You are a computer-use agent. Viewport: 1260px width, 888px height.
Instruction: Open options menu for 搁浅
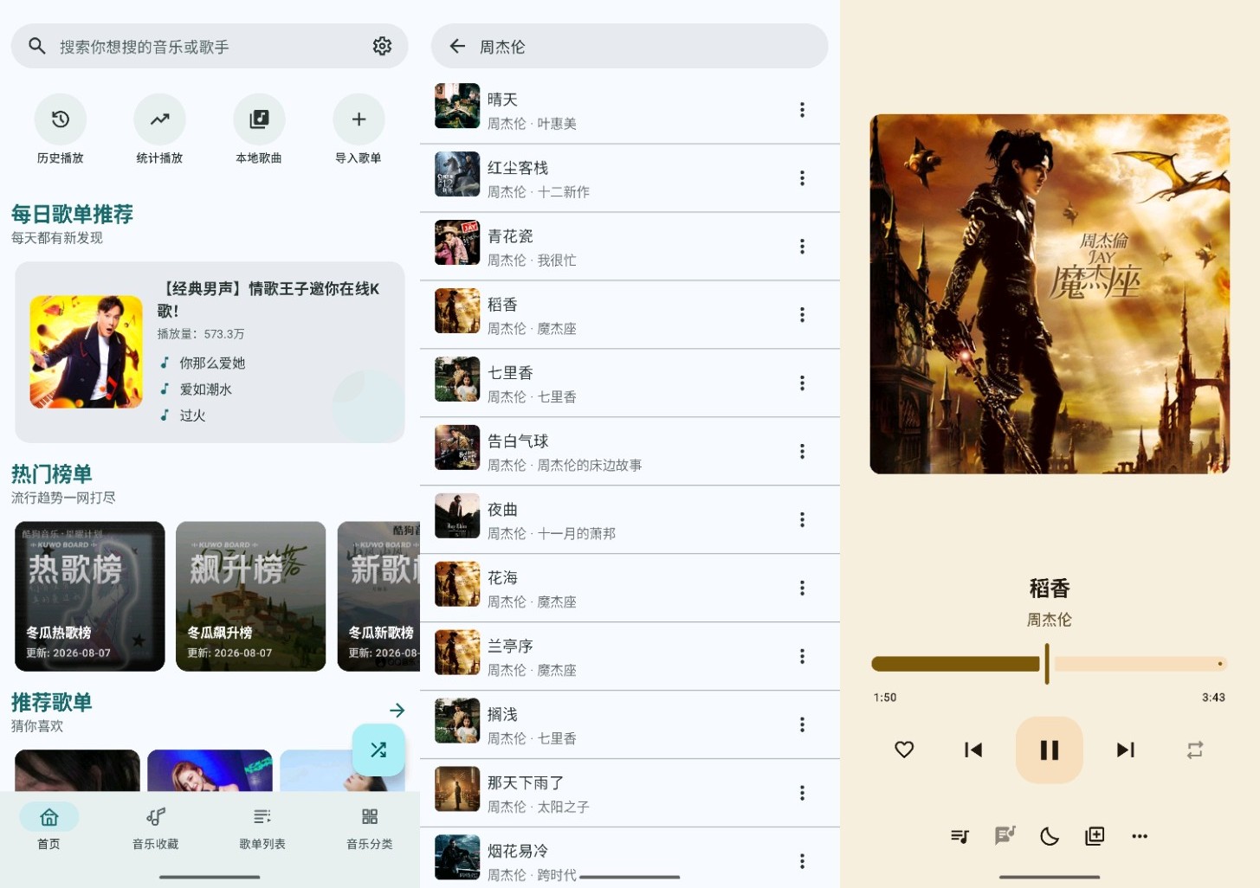(x=802, y=725)
